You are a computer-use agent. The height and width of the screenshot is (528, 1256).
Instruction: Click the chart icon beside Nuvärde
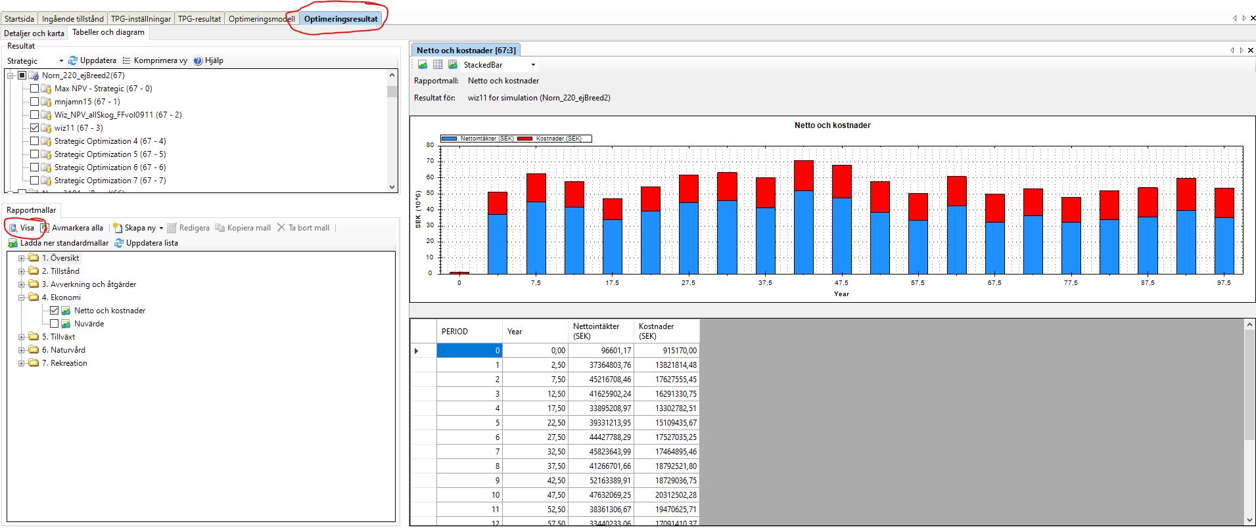coord(66,324)
